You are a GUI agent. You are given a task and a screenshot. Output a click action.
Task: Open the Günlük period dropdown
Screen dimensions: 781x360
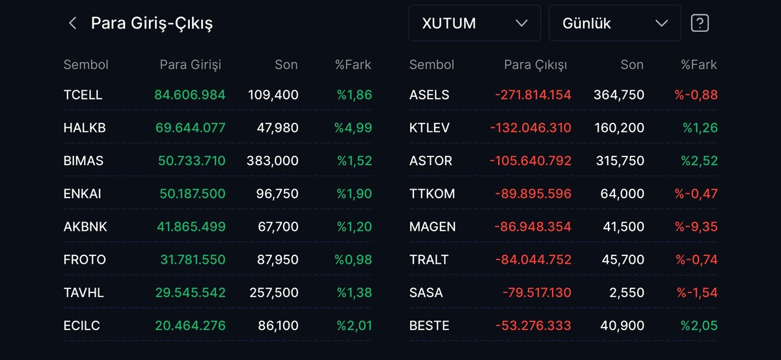(x=615, y=23)
